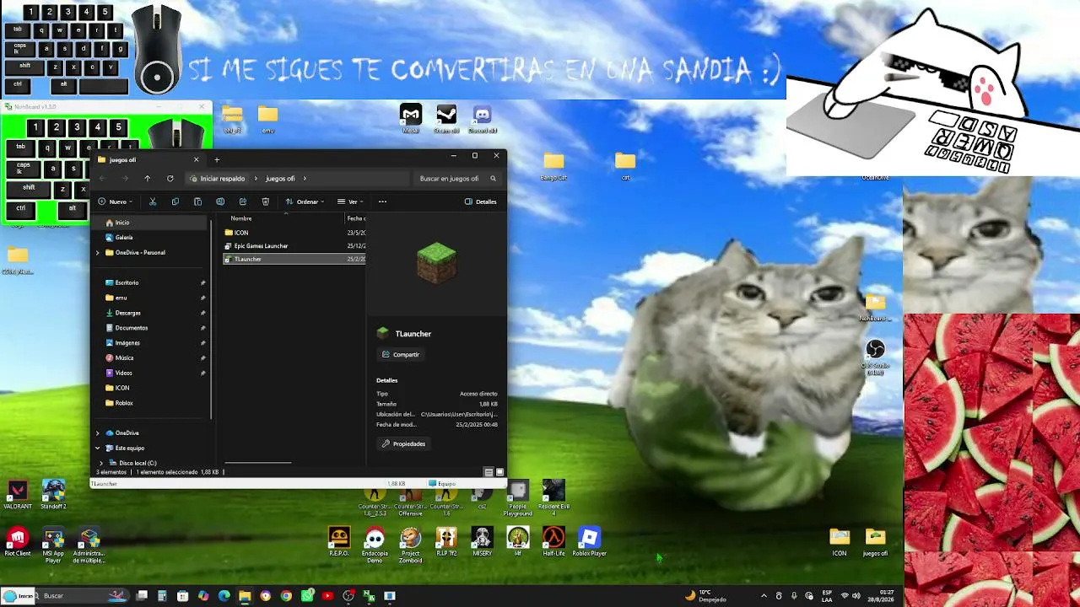This screenshot has height=607, width=1080.
Task: Select the Endacopia Demo desktop icon
Action: click(x=375, y=545)
